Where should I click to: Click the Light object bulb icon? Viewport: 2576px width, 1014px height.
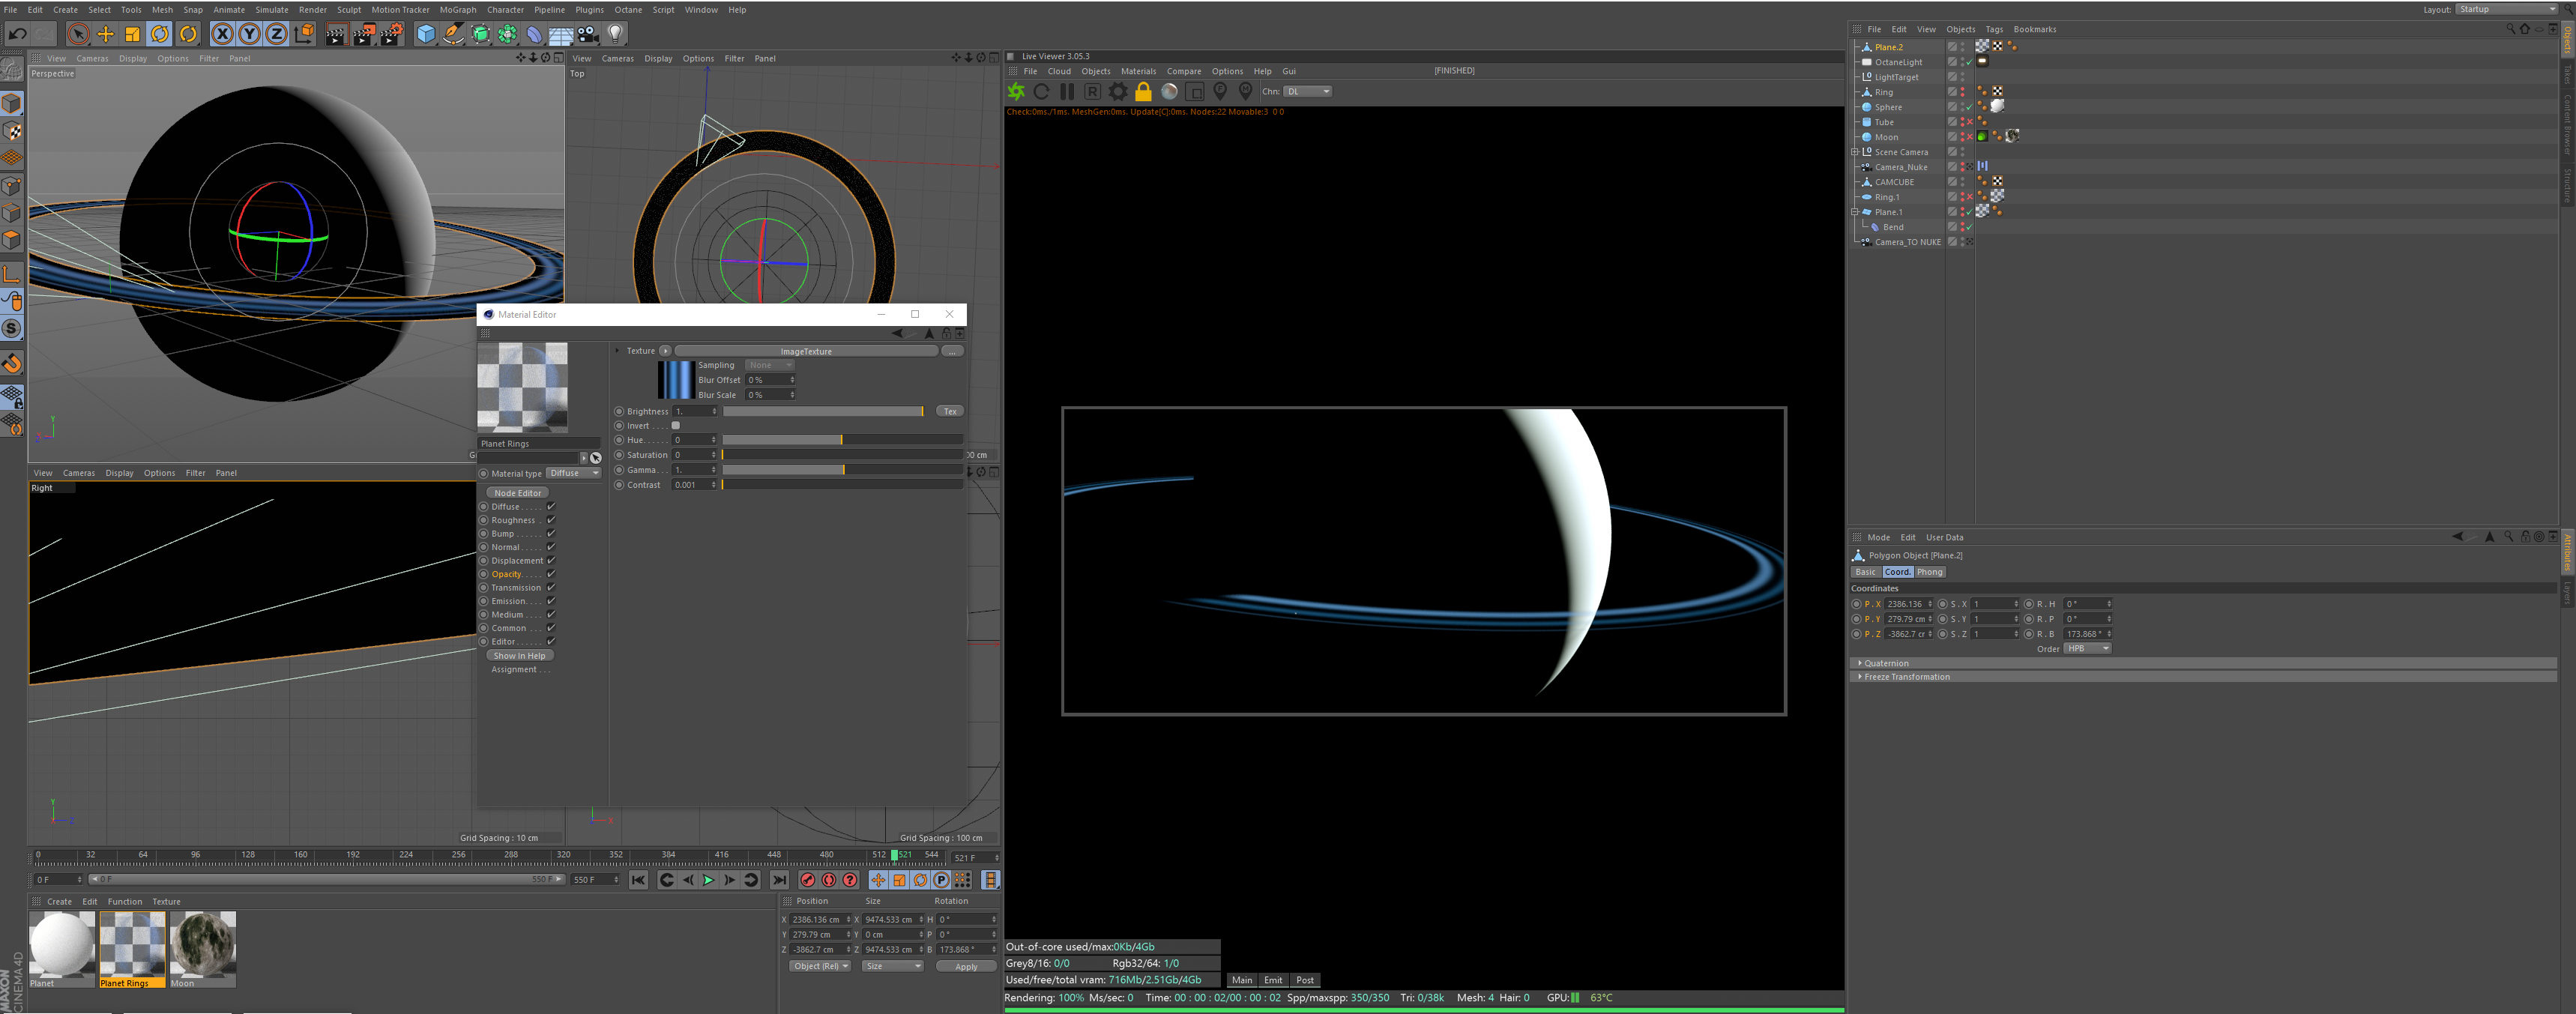pyautogui.click(x=616, y=34)
